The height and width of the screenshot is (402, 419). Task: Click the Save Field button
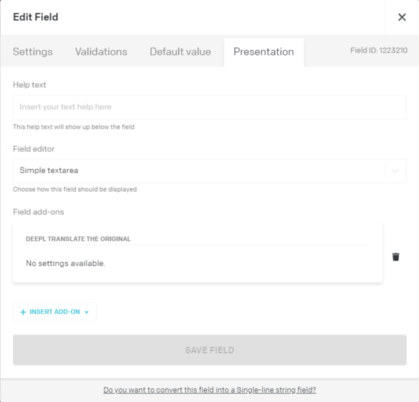(209, 350)
